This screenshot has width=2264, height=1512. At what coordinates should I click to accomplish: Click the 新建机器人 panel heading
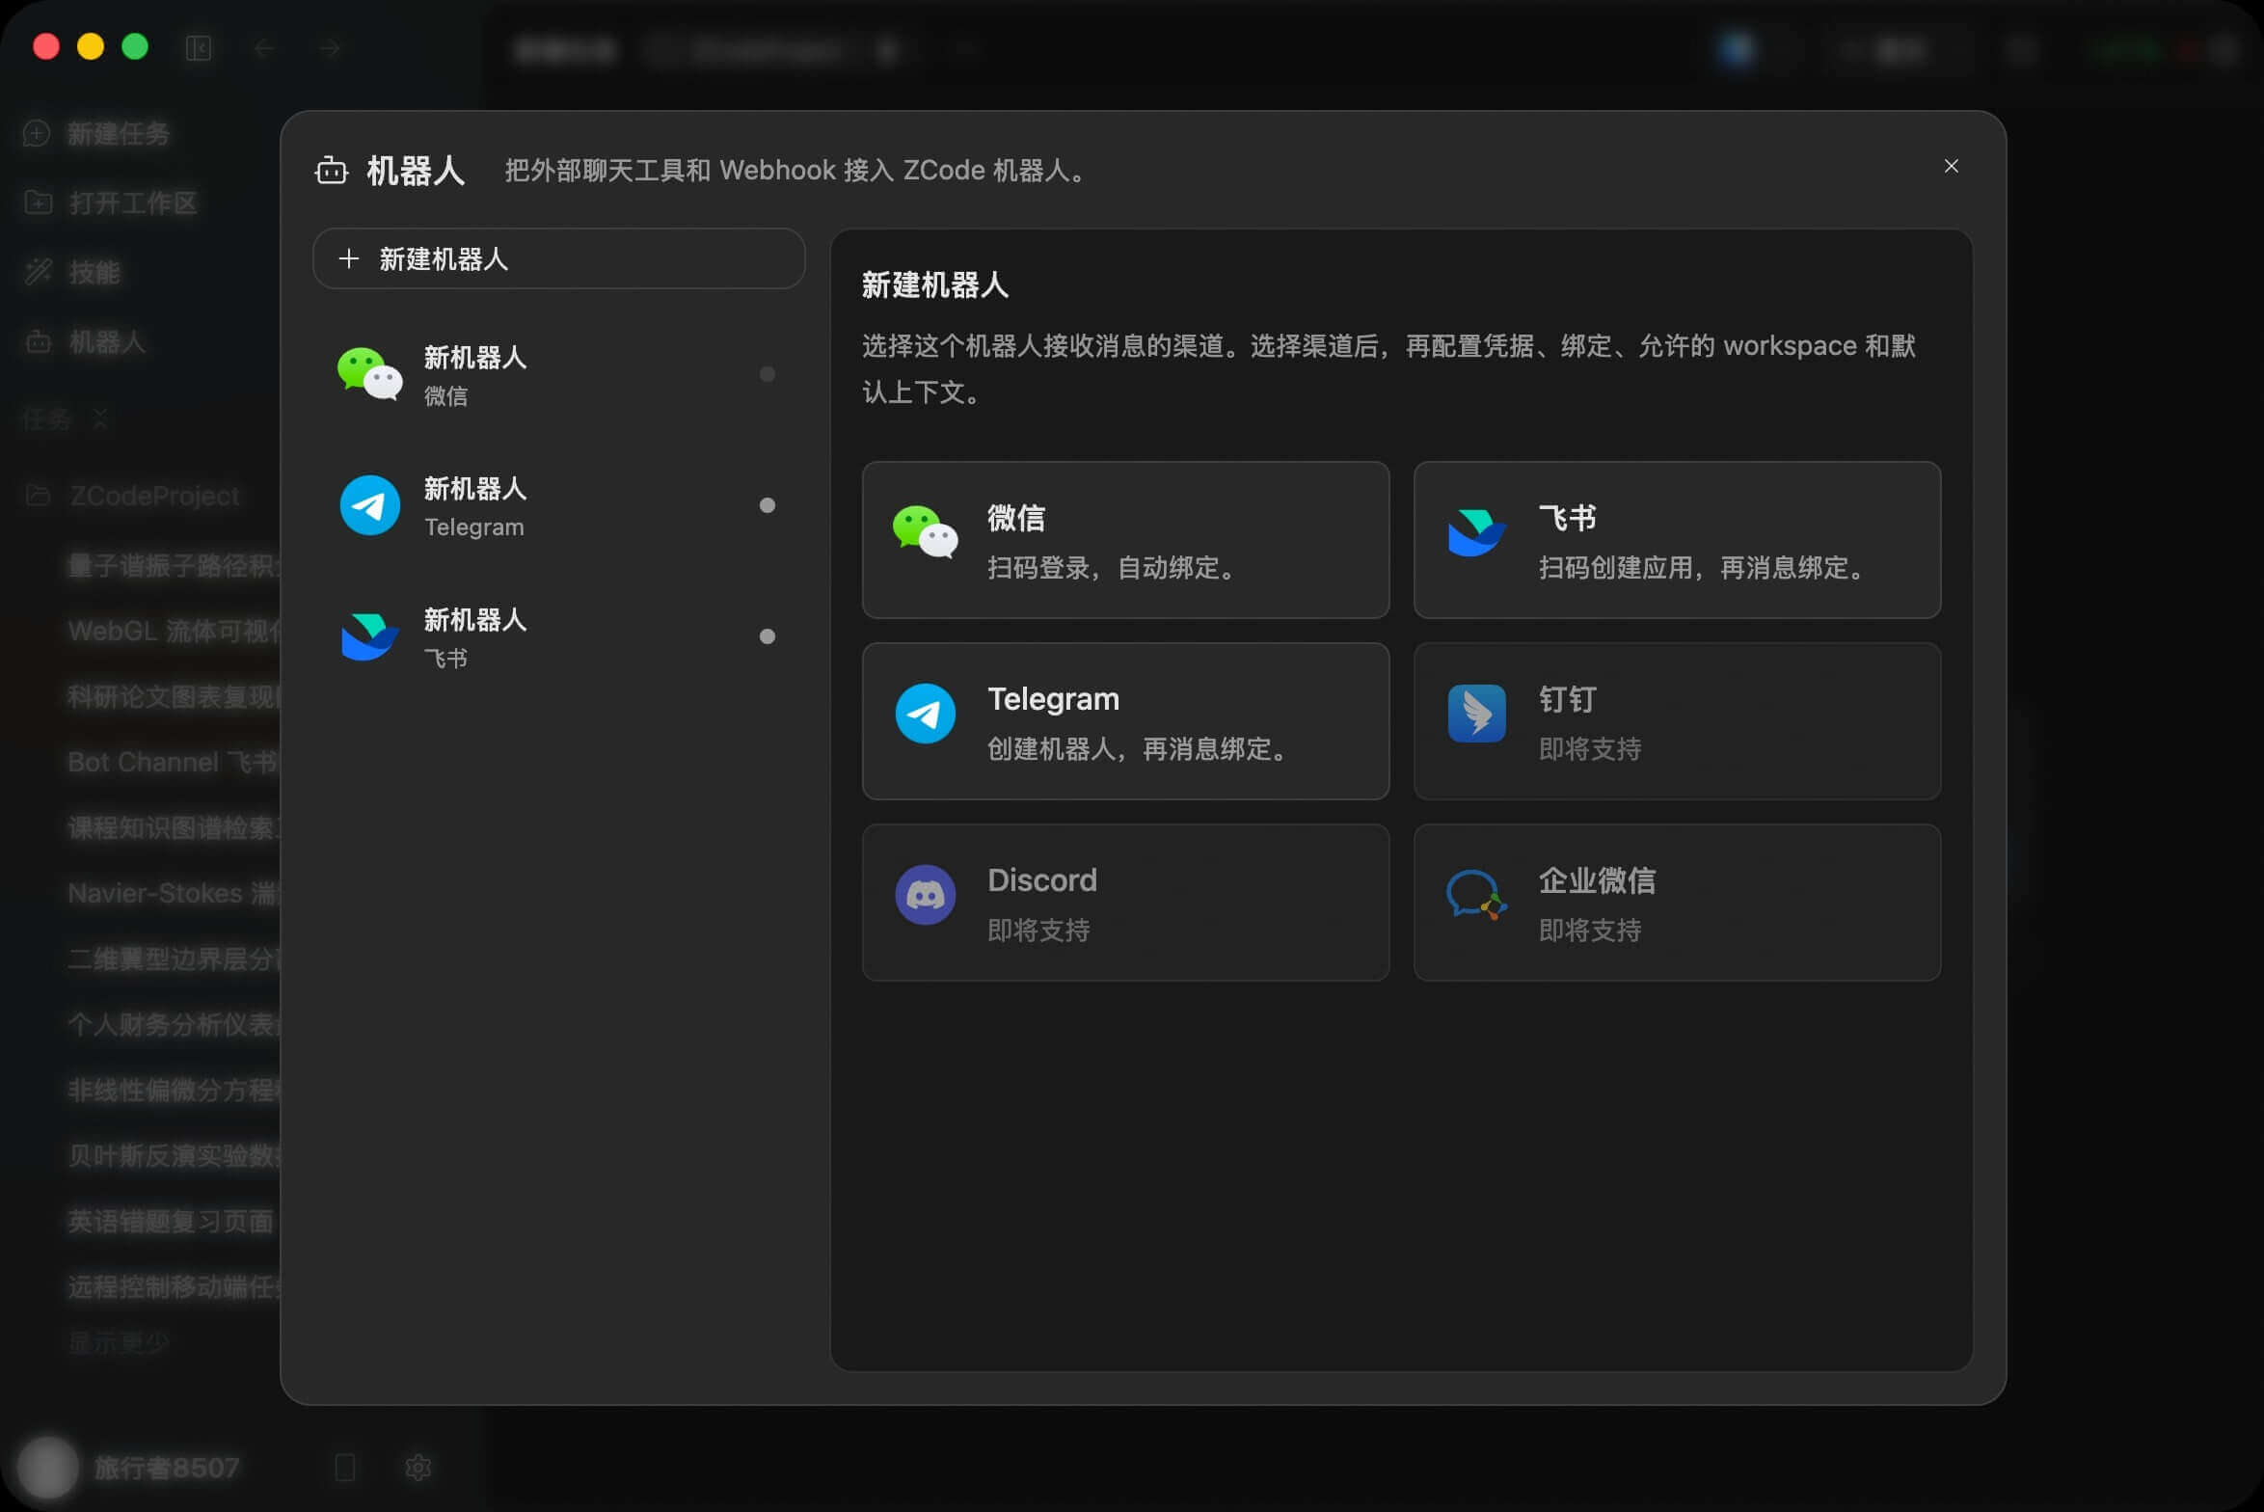(x=935, y=284)
